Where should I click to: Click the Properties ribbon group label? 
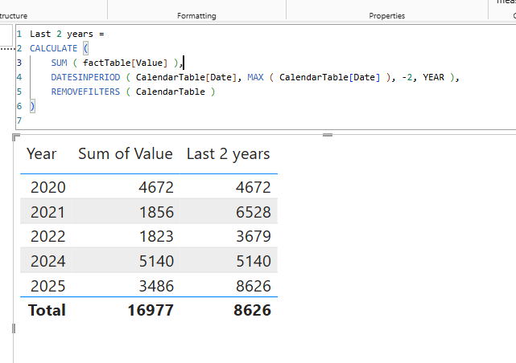(x=386, y=16)
